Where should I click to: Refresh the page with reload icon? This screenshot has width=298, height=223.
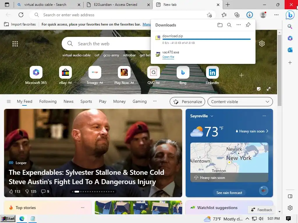tap(21, 15)
